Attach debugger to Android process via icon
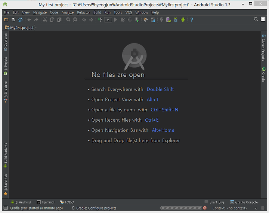This screenshot has height=213, width=269. tap(137, 20)
